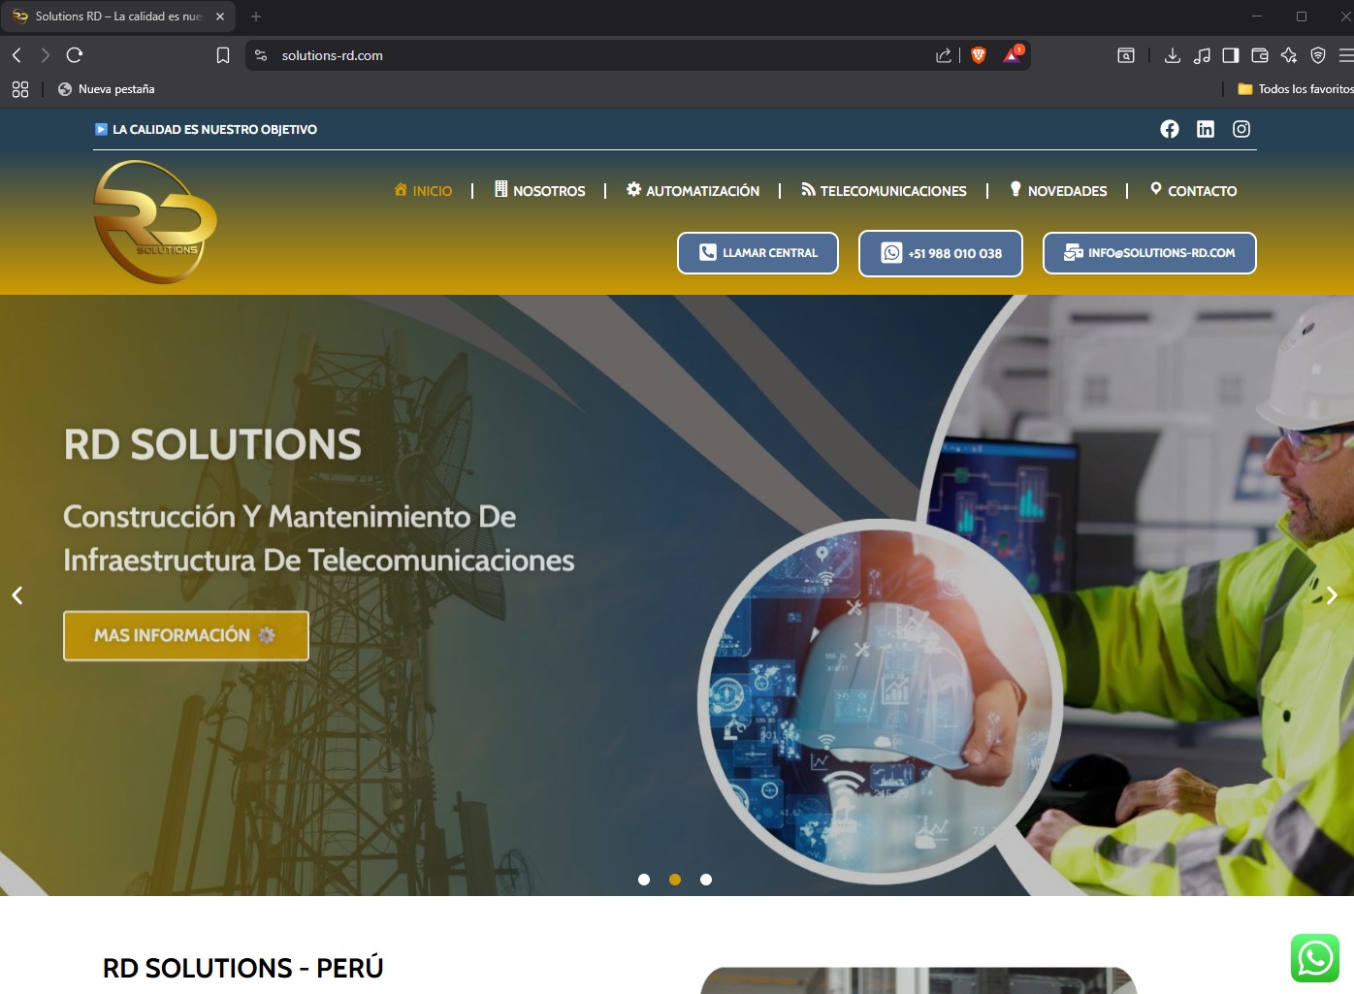Click the INFO@SOLUTIONS-RD.COM email button

(1149, 253)
